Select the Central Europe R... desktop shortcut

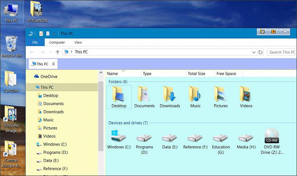pyautogui.click(x=11, y=154)
